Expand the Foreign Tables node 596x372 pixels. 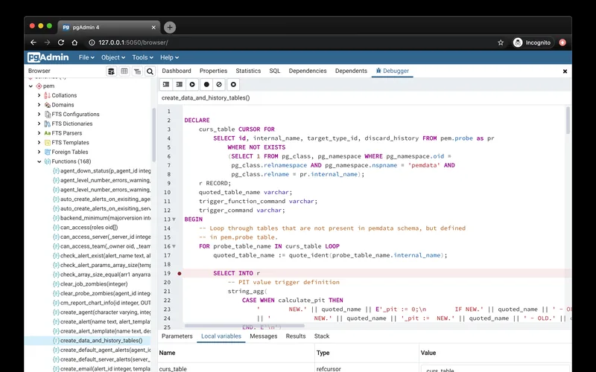click(x=39, y=152)
